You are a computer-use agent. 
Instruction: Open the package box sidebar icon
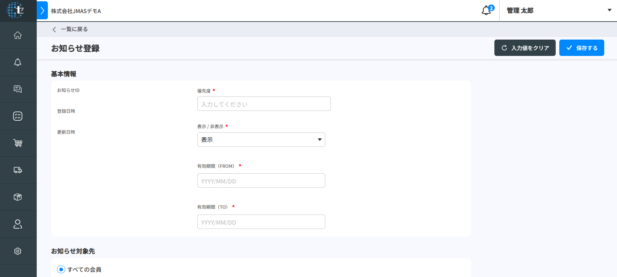(x=18, y=197)
